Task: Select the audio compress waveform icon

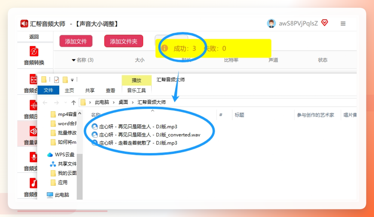Action: (33, 105)
